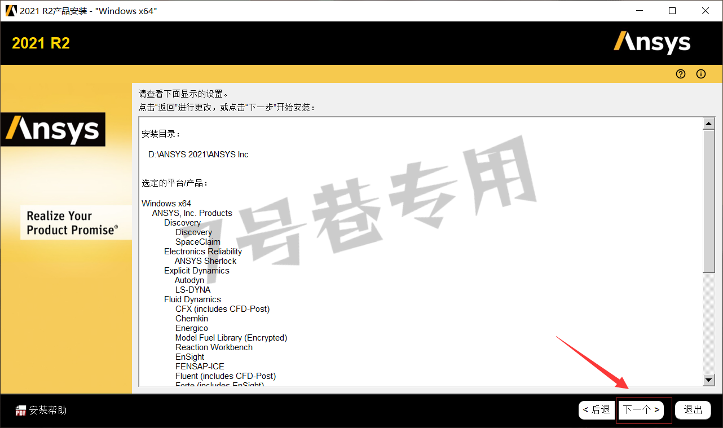Go back with the 后退 button

[597, 410]
